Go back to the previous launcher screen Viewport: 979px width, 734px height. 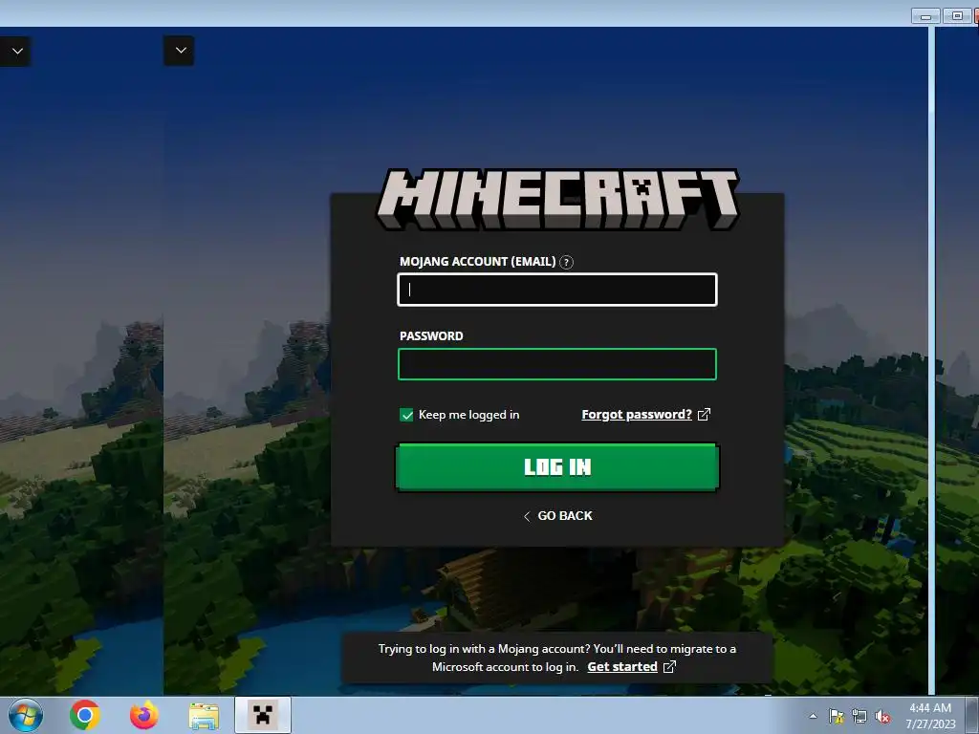[x=557, y=515]
